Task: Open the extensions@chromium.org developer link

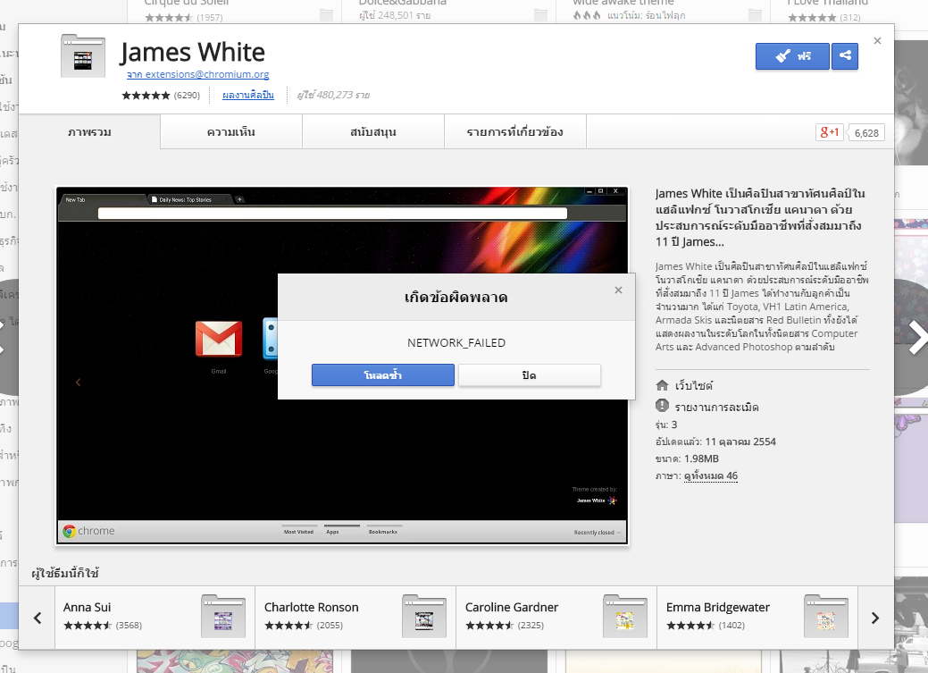Action: (x=197, y=74)
